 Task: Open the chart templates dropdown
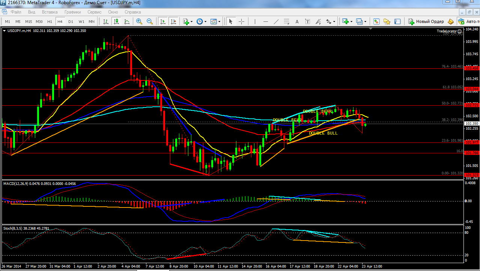(215, 21)
